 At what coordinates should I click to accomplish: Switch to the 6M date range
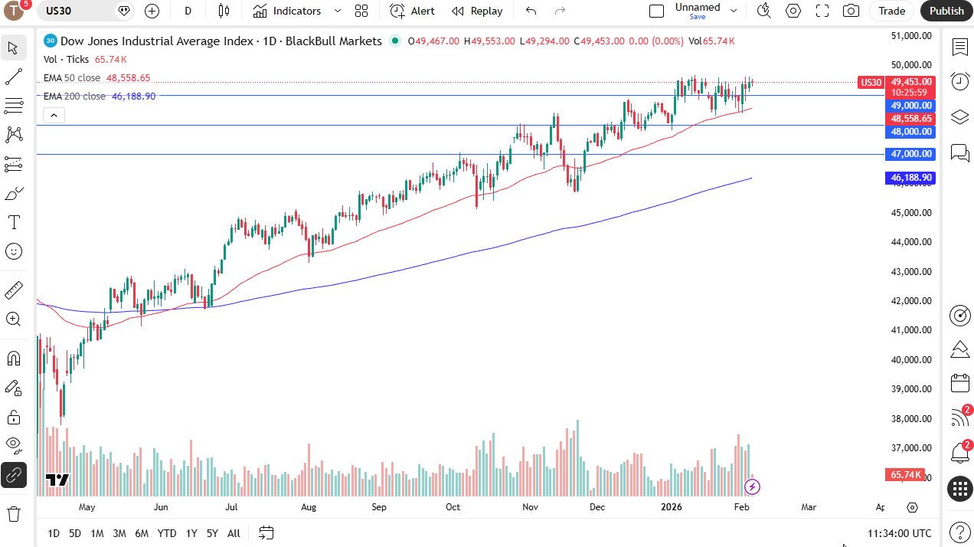[x=142, y=533]
